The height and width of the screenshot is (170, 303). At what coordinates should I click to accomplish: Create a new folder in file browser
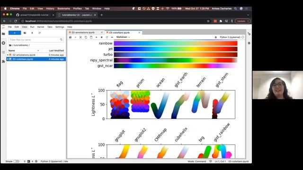pyautogui.click(x=25, y=33)
